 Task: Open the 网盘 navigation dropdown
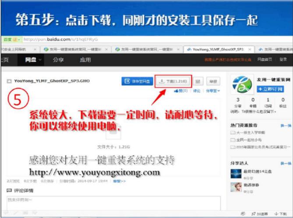pos(33,60)
